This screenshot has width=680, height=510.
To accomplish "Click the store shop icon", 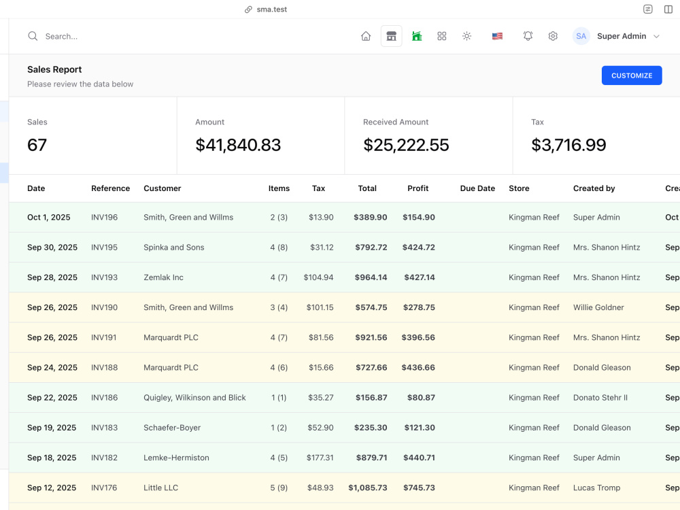I will pyautogui.click(x=391, y=36).
